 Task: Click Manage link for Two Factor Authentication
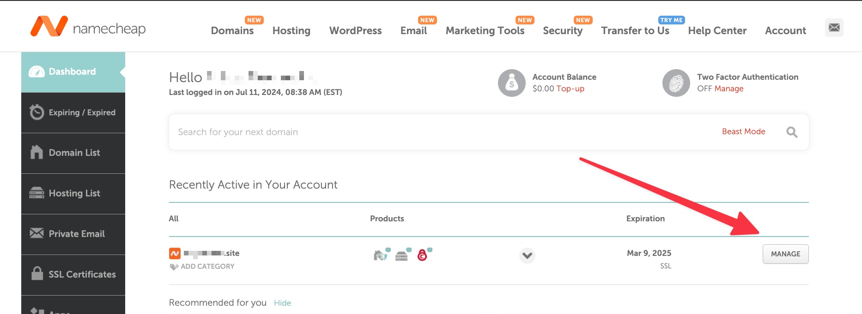(x=729, y=89)
